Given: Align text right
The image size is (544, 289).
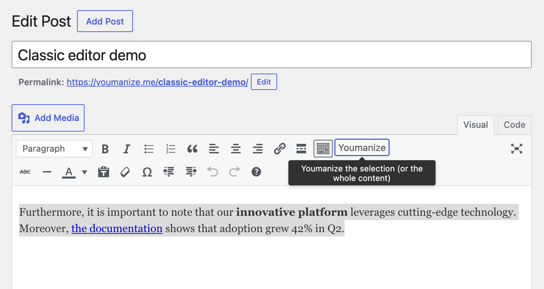Looking at the screenshot, I should point(258,149).
